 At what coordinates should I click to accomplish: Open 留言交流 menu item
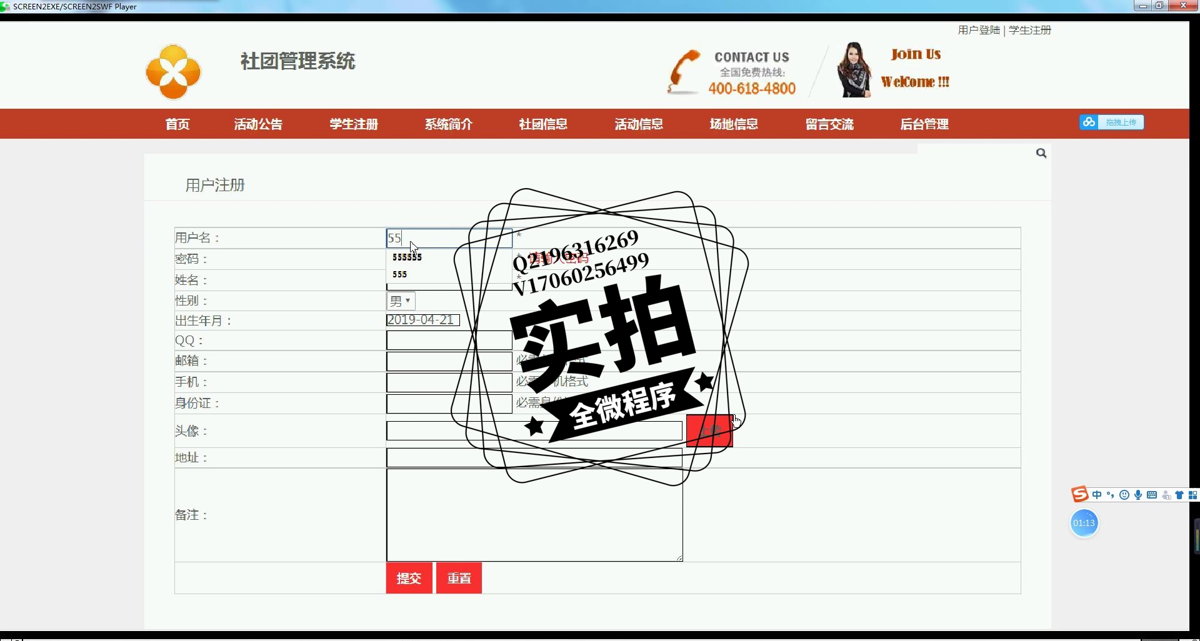829,124
